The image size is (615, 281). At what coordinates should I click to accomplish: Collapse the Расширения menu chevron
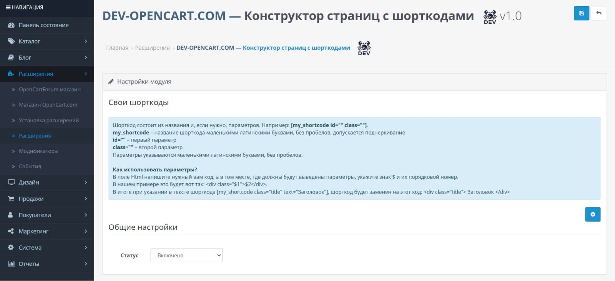point(86,74)
